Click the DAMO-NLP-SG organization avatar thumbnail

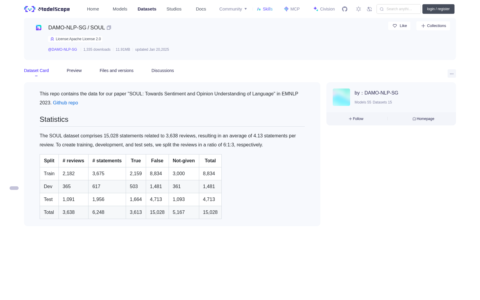coord(341,97)
